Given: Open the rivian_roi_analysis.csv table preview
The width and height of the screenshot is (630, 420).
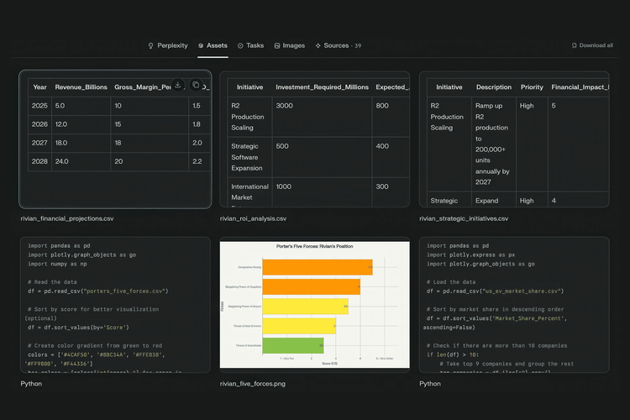Looking at the screenshot, I should coord(315,139).
